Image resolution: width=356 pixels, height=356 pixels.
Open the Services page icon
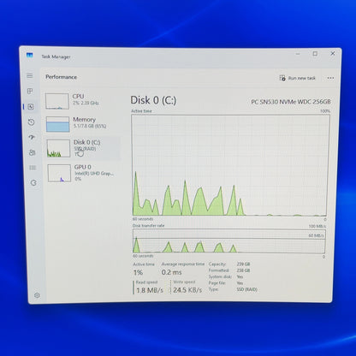pos(33,183)
